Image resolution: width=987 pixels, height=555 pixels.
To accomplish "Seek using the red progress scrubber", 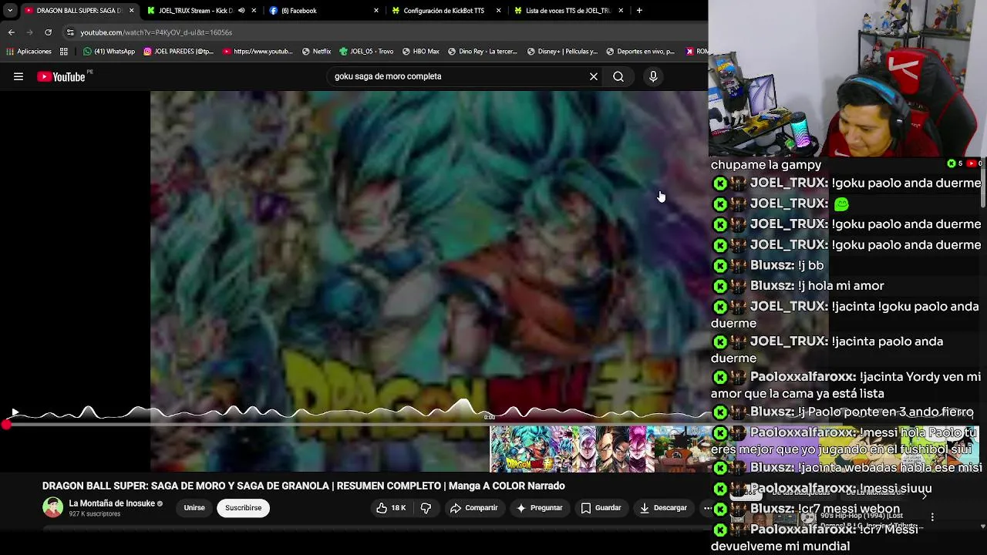I will (6, 425).
